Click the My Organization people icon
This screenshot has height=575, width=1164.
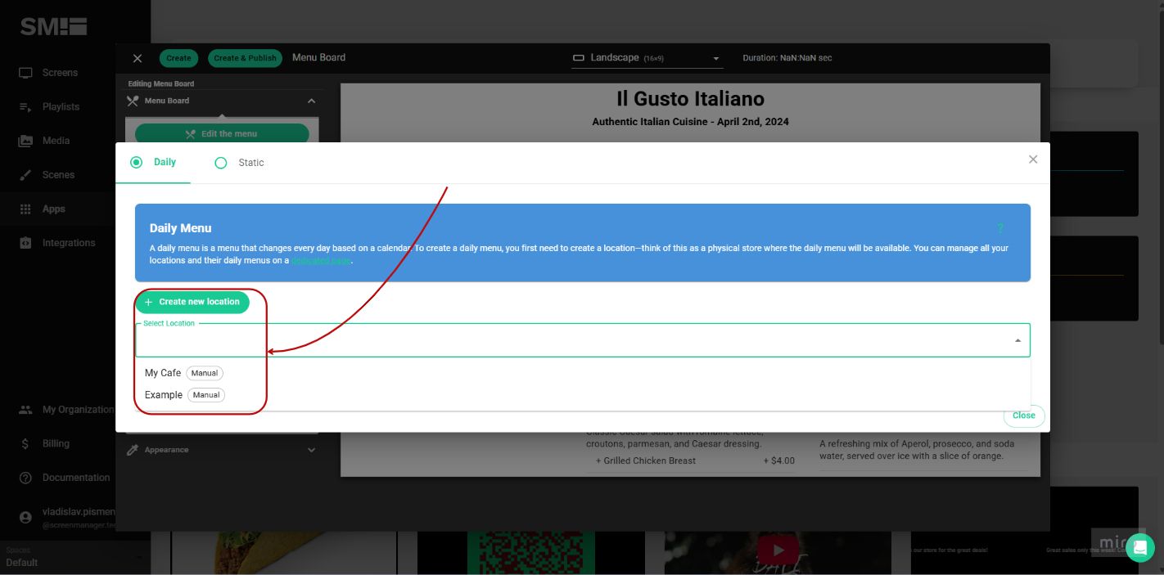[x=25, y=410]
